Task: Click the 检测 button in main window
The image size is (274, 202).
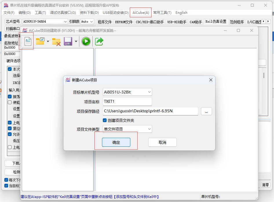Action: pos(12,172)
